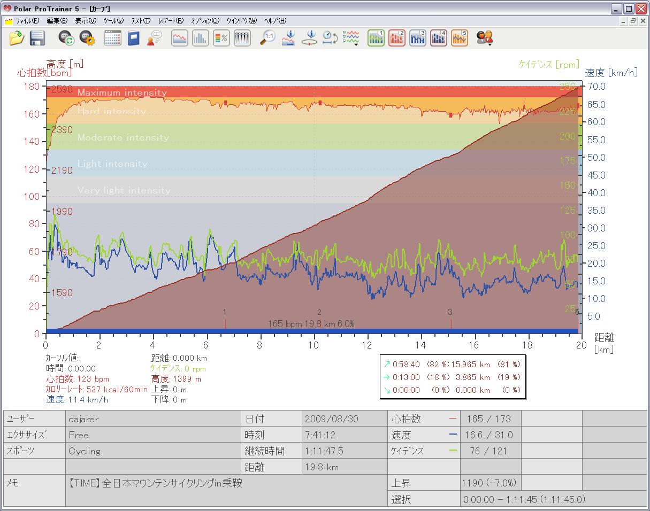
Task: Open the calendar view icon
Action: [x=112, y=38]
